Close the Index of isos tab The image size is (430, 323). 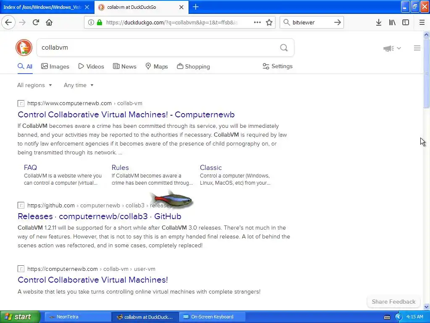(x=87, y=7)
